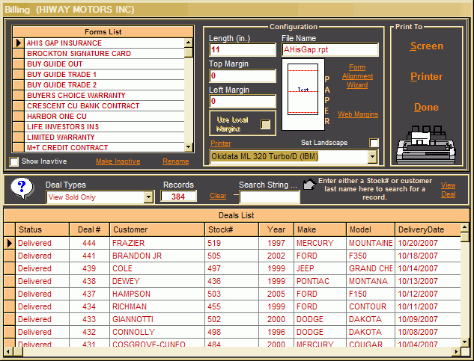
Task: Click Forms List scroll down arrow
Action: [189, 147]
